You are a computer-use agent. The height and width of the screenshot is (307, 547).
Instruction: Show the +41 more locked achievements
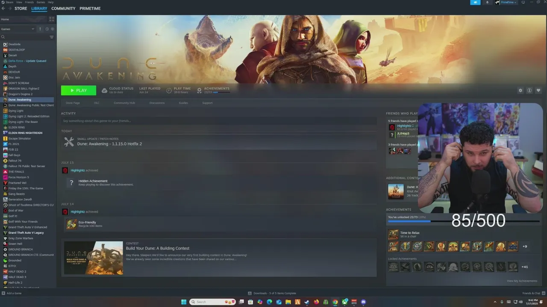[x=525, y=267]
